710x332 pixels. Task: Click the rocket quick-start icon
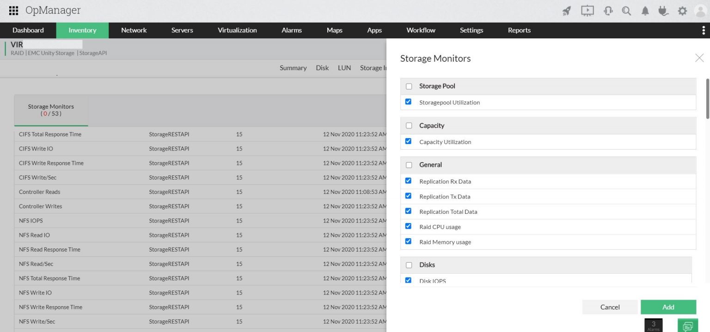(567, 11)
